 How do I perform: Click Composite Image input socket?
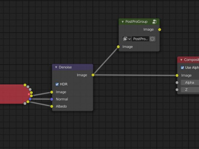pyautogui.click(x=177, y=75)
